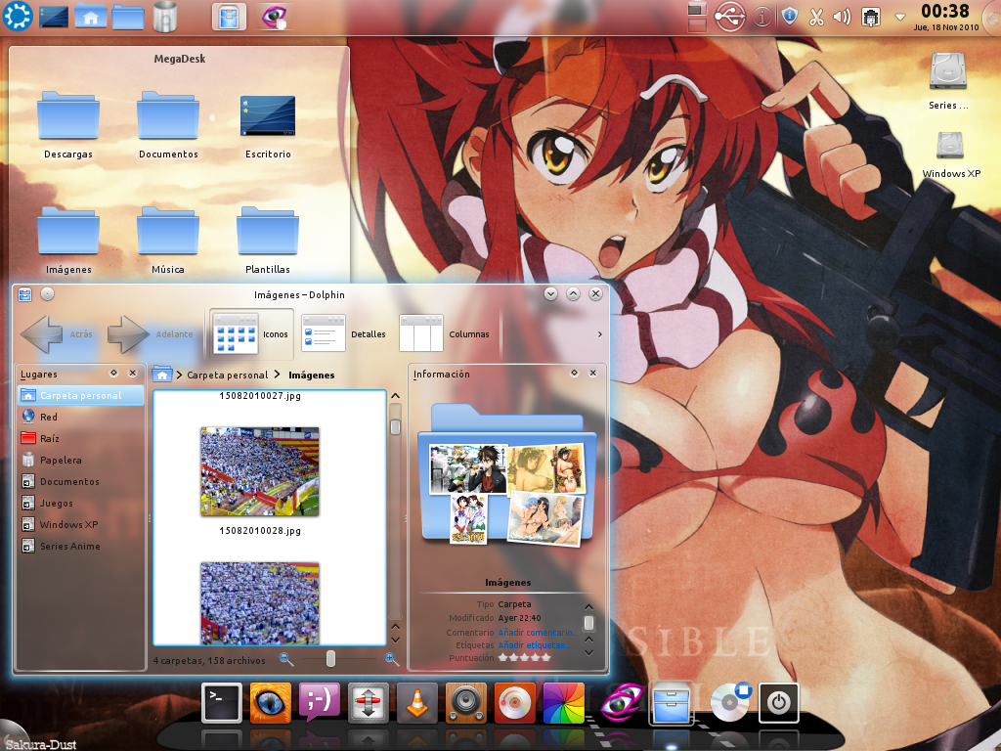
Task: Open the shield security tray icon
Action: (790, 17)
